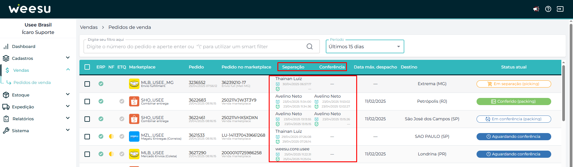Click Magalu icon for order 3621533
This screenshot has height=167, width=573.
coord(134,136)
